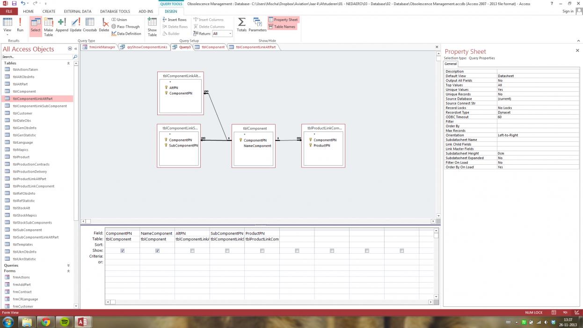Enable Show checkbox for AltPN column
583x328 pixels.
tap(192, 251)
